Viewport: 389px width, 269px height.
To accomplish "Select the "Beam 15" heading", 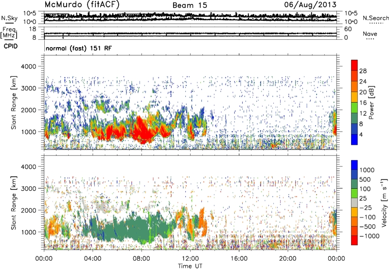I will pos(190,5).
